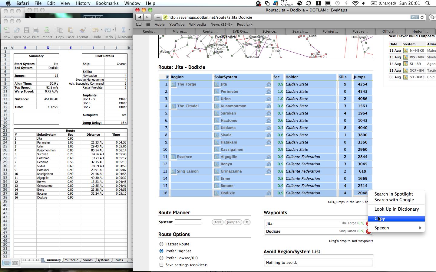Click the plus Add Bookmark button

point(158,17)
